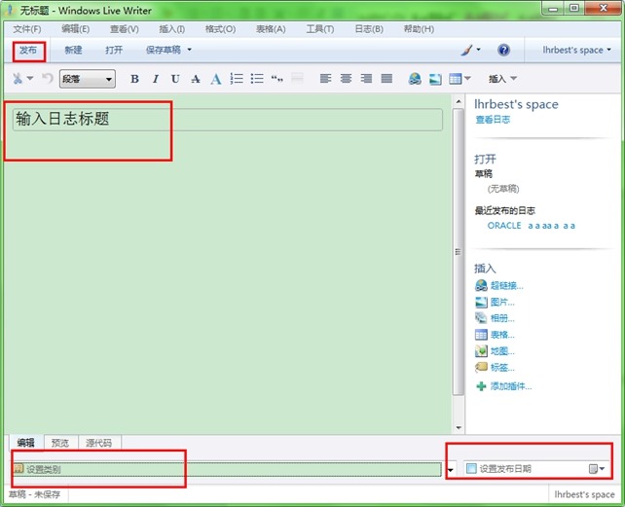Open the recent post ORACLE a a aa a link
The width and height of the screenshot is (625, 507).
[x=531, y=226]
